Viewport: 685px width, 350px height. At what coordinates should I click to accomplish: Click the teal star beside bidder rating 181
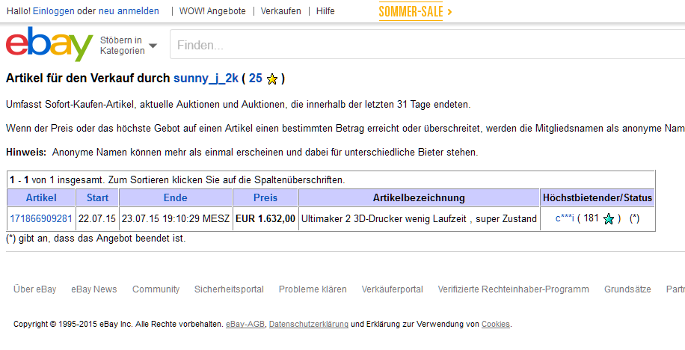[x=609, y=219]
